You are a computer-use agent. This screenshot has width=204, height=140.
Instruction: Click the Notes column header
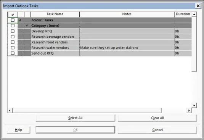127,14
